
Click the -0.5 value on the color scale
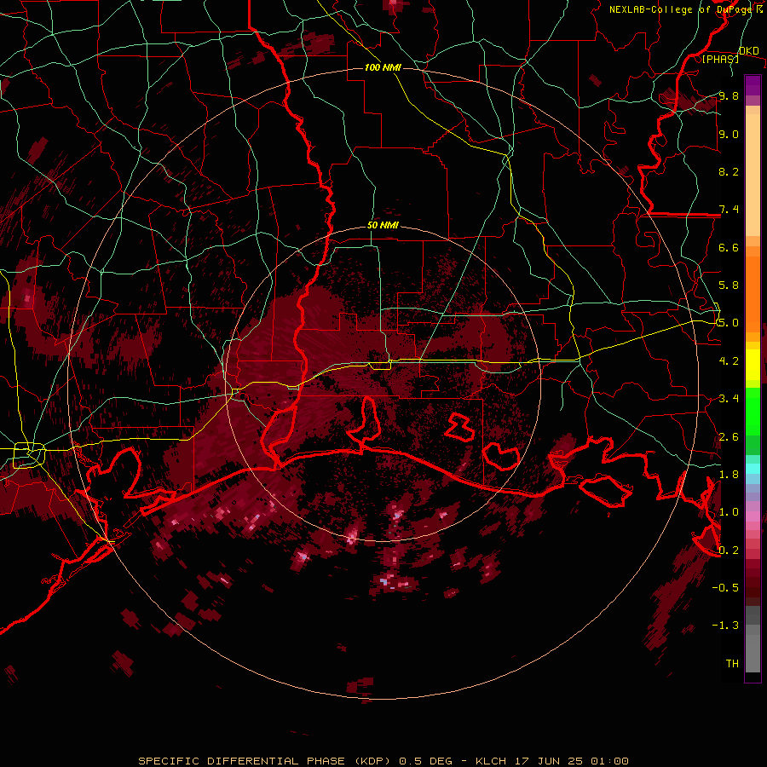(x=725, y=587)
